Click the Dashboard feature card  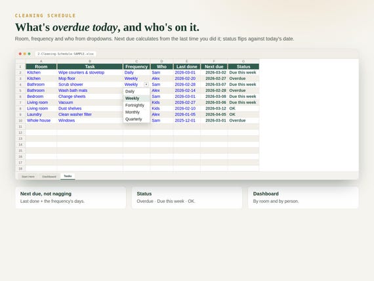pos(303,198)
